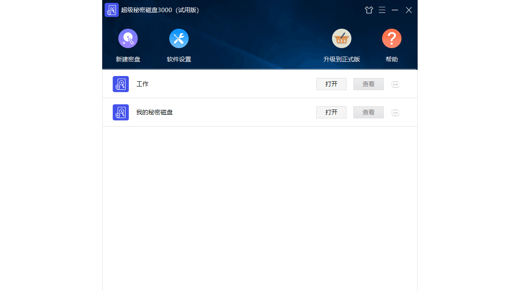Viewport: 517px width, 291px height.
Task: Click the 升级到正式版 label
Action: click(342, 59)
